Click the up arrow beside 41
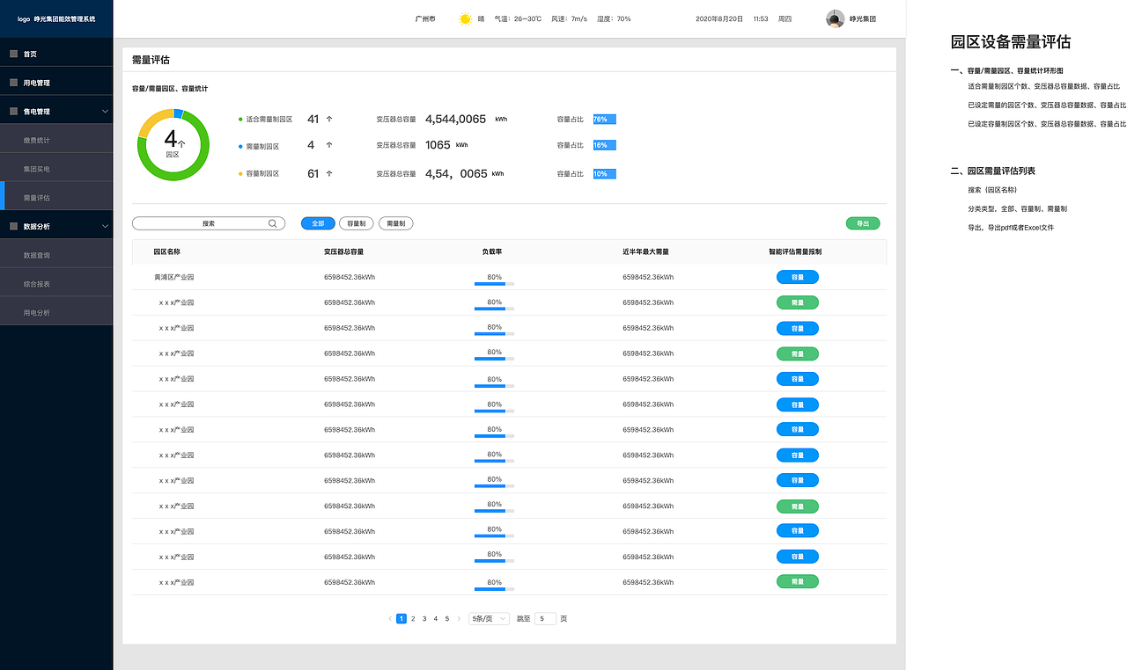1127x670 pixels. 329,119
